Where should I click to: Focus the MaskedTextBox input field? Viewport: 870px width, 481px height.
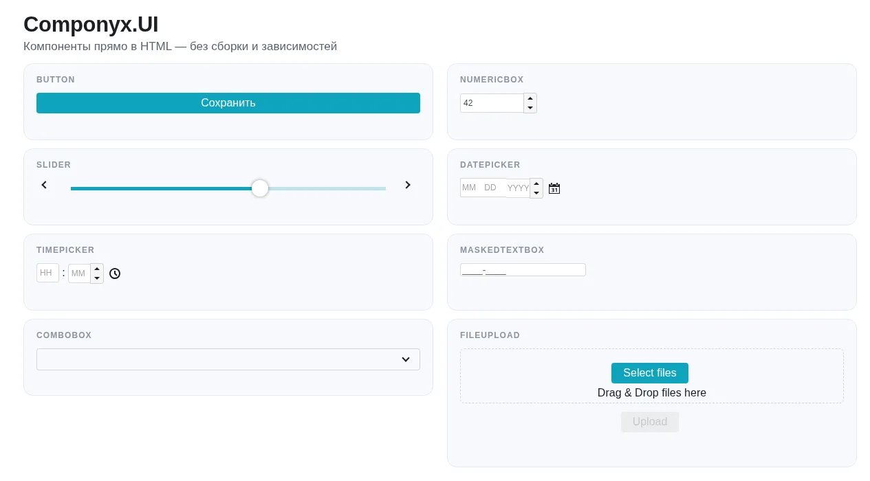click(x=523, y=270)
